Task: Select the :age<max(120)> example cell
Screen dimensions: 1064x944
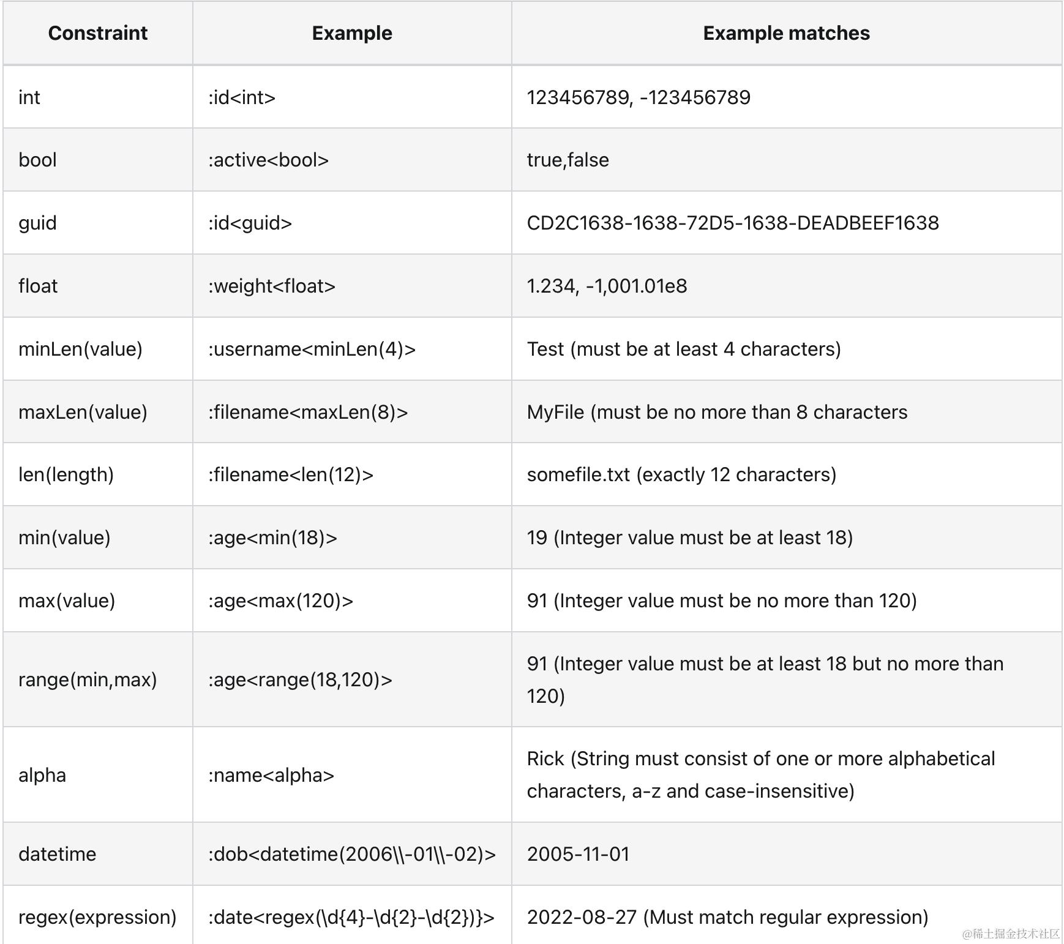Action: tap(280, 601)
